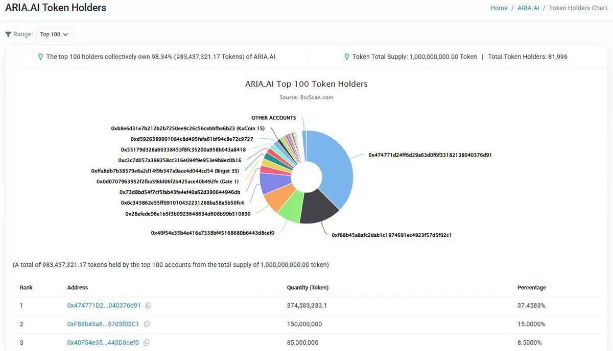The image size is (613, 351).
Task: Click chart label 0xc3c7d057a398358cc316e094f9e953e9b8ec0b16
Action: point(180,160)
